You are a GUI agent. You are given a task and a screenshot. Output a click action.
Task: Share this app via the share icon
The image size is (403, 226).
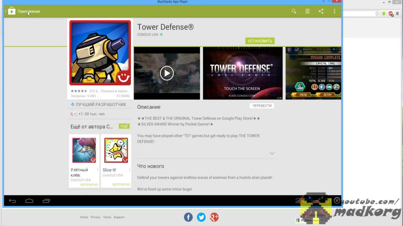(x=321, y=11)
